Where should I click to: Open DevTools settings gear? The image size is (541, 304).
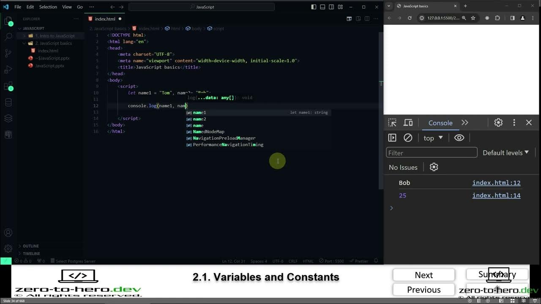(x=498, y=123)
